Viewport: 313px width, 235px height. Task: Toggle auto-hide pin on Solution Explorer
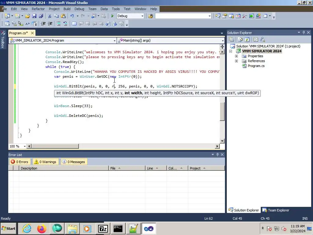(304, 32)
